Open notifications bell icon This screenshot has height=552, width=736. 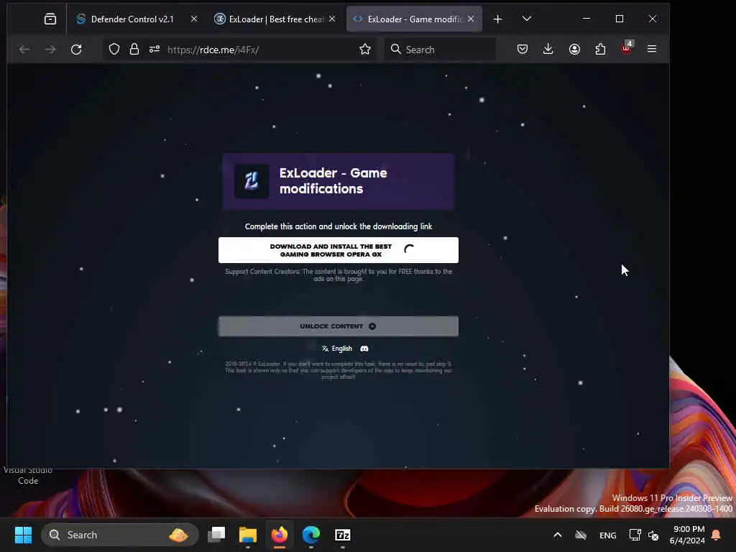pyautogui.click(x=717, y=535)
